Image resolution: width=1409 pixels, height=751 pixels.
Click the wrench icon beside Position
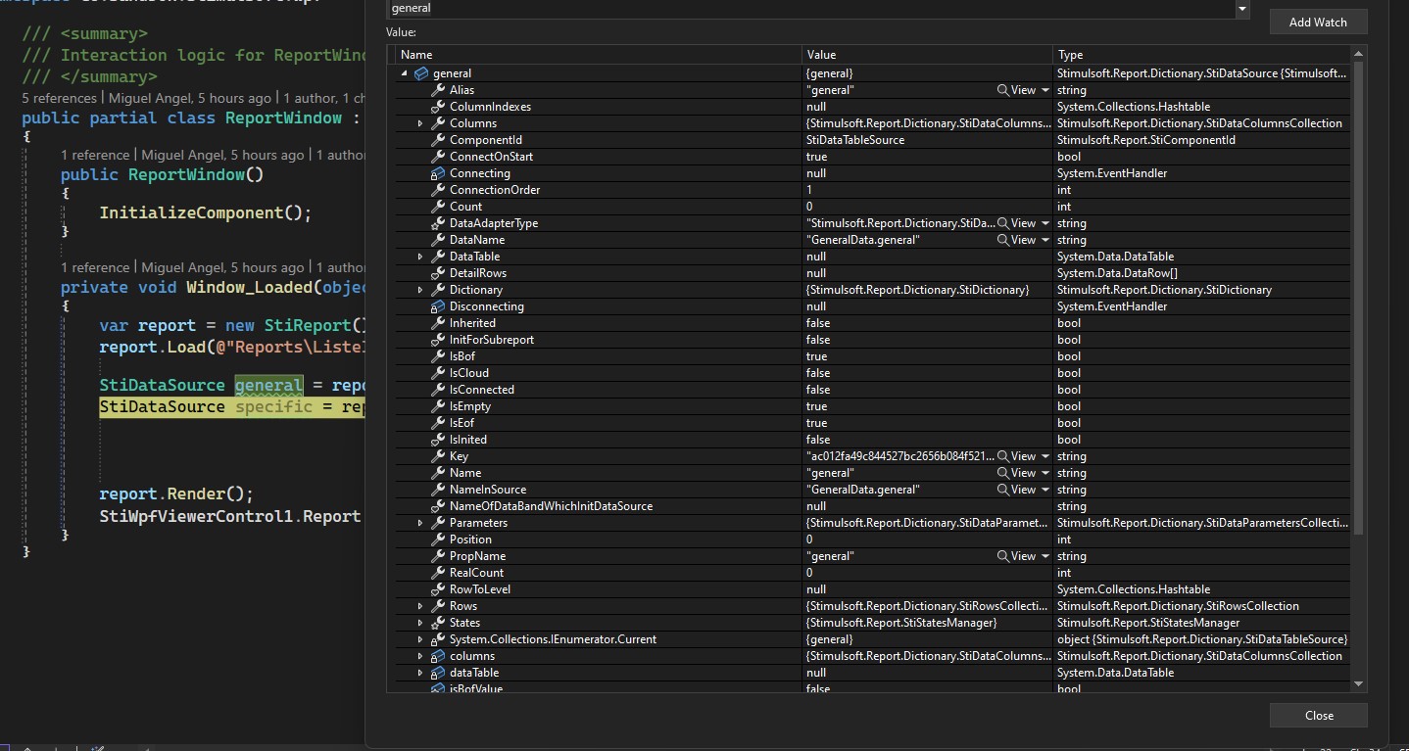(x=438, y=540)
